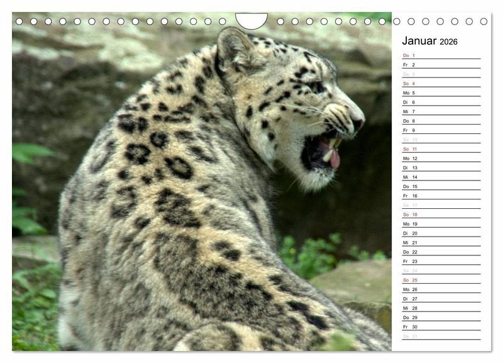Select the Sunday row So 4
This screenshot has width=503, height=363.
pyautogui.click(x=441, y=84)
